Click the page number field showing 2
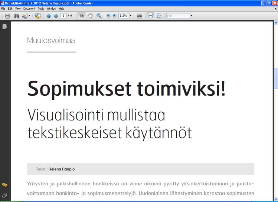Image resolution: width=278 pixels, height=202 pixels. pyautogui.click(x=63, y=16)
